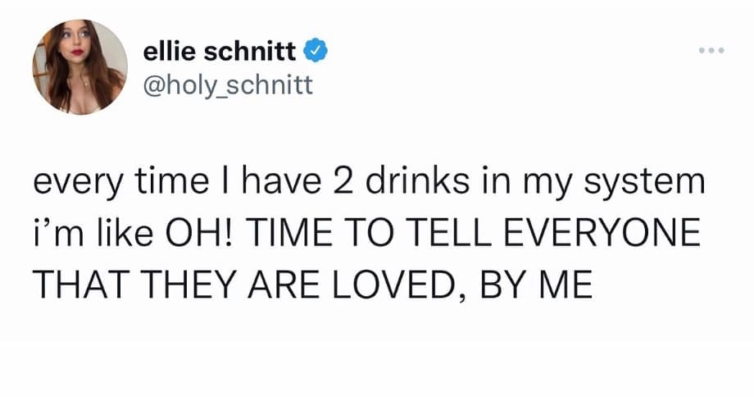Open ellie schnitt's profile picture
This screenshot has height=397, width=754.
[79, 69]
